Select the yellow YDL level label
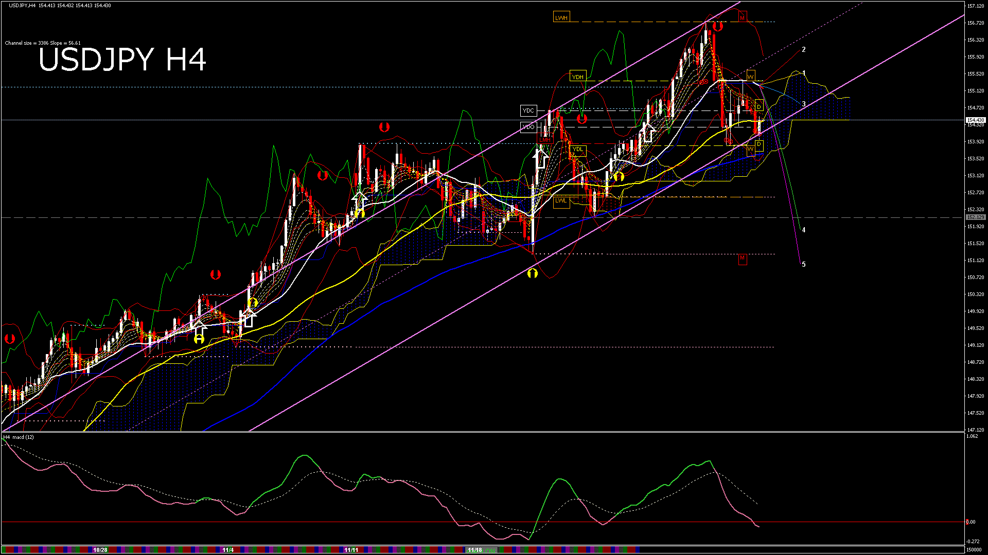988x555 pixels. point(578,150)
